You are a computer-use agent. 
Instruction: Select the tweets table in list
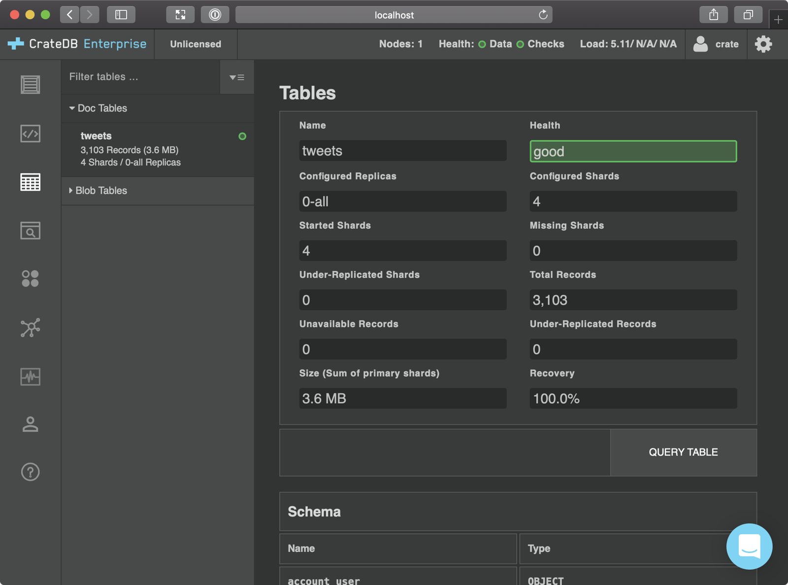point(131,149)
